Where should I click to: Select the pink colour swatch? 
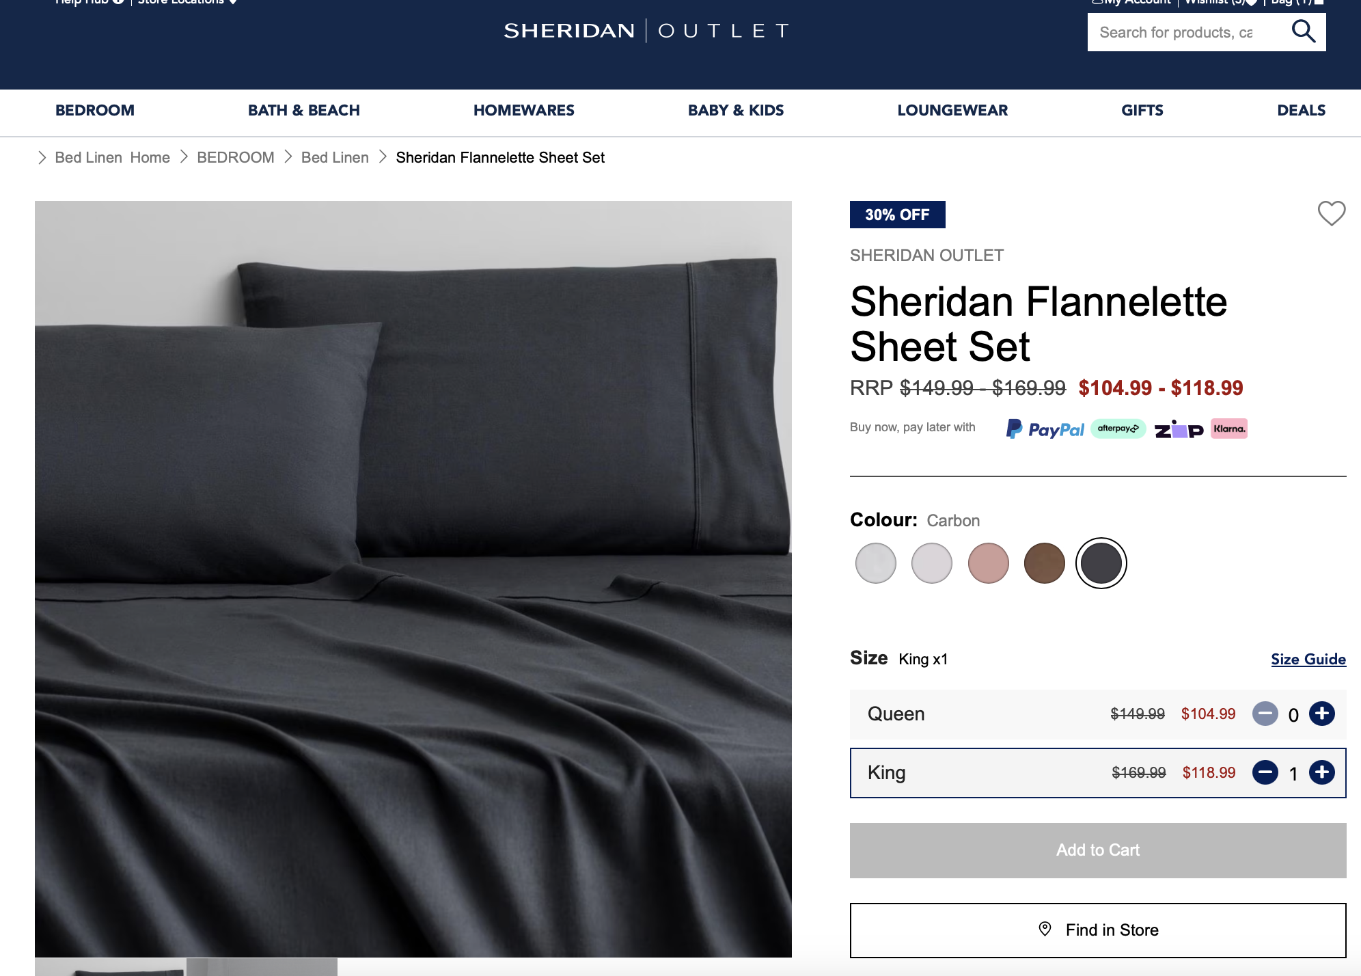point(988,563)
